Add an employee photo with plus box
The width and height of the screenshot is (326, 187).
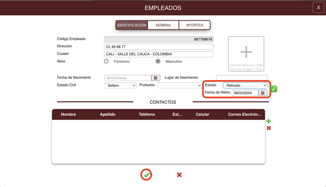246,54
